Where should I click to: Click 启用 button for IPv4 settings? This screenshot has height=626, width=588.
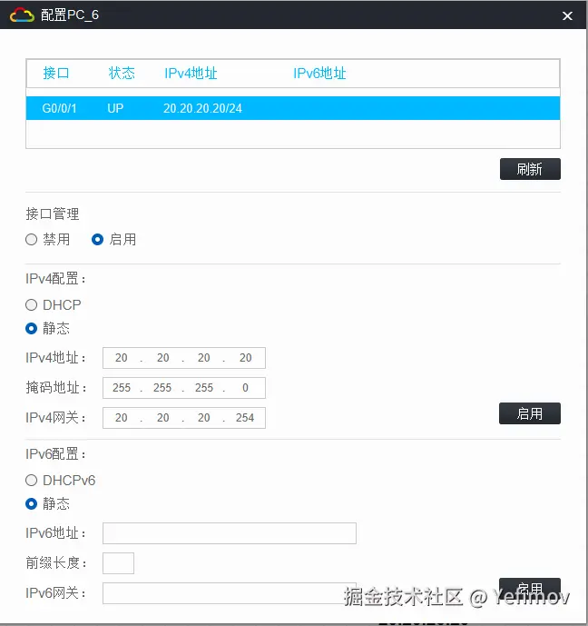pos(529,413)
